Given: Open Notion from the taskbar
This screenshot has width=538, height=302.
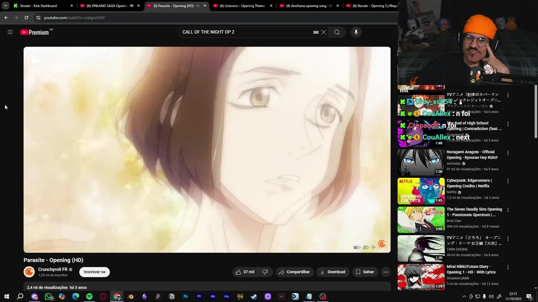Looking at the screenshot, I should click(171, 297).
